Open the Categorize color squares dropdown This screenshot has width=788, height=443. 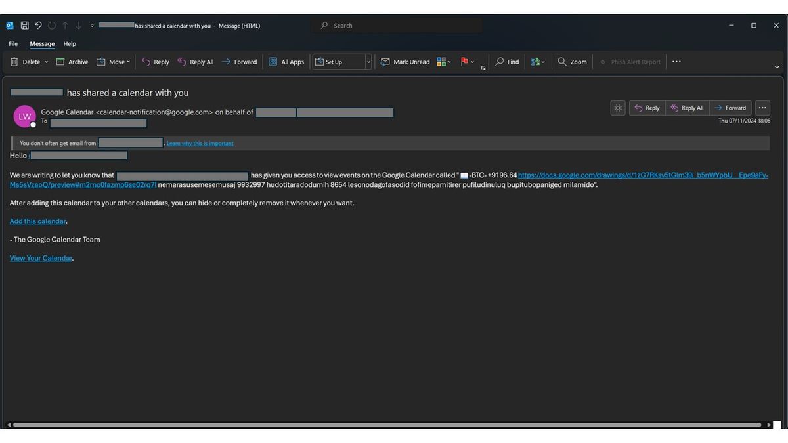[x=444, y=62]
